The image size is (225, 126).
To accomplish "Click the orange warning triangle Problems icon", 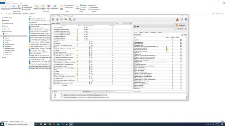I will point(178,19).
